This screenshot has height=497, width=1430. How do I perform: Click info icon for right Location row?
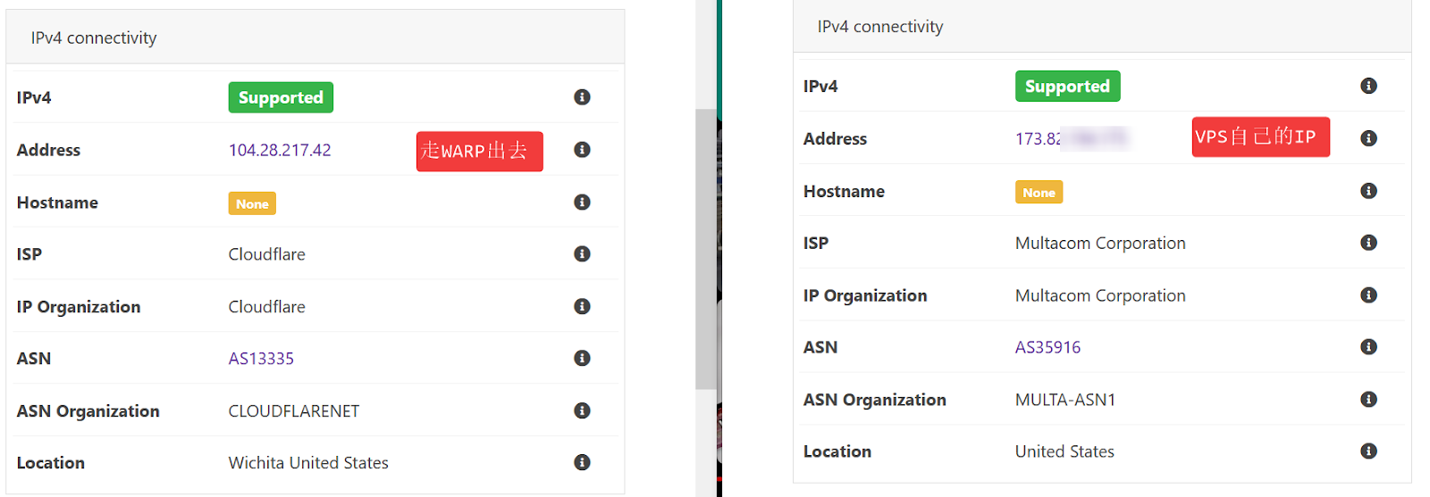point(1368,451)
